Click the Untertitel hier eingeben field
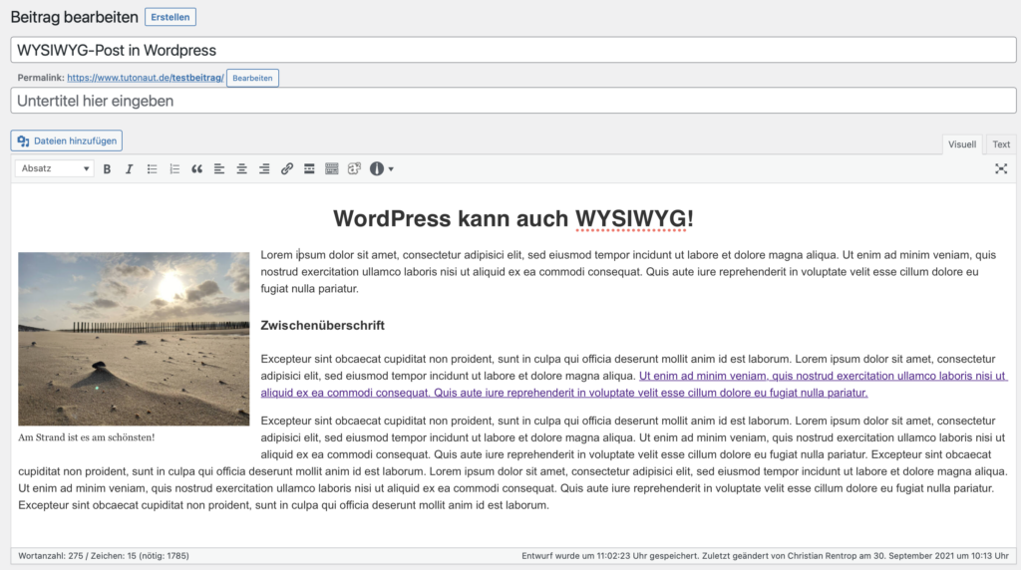This screenshot has width=1021, height=570. tap(513, 101)
